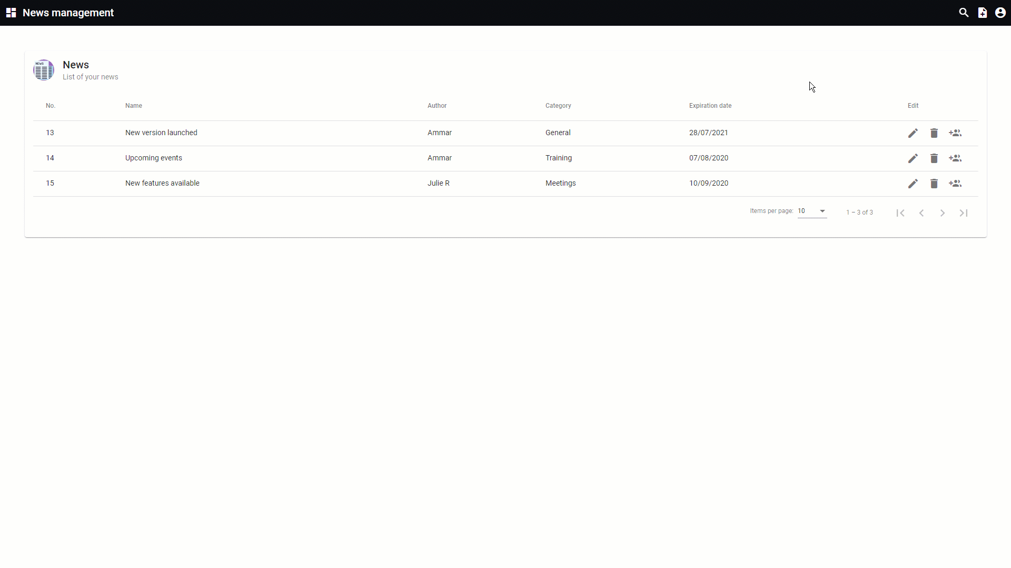This screenshot has width=1011, height=568.
Task: Click author Ammar in row 14
Action: tap(440, 158)
